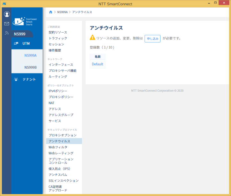This screenshot has width=231, height=196.
Task: Open プロキシポリシー page
Action: [x=61, y=97]
